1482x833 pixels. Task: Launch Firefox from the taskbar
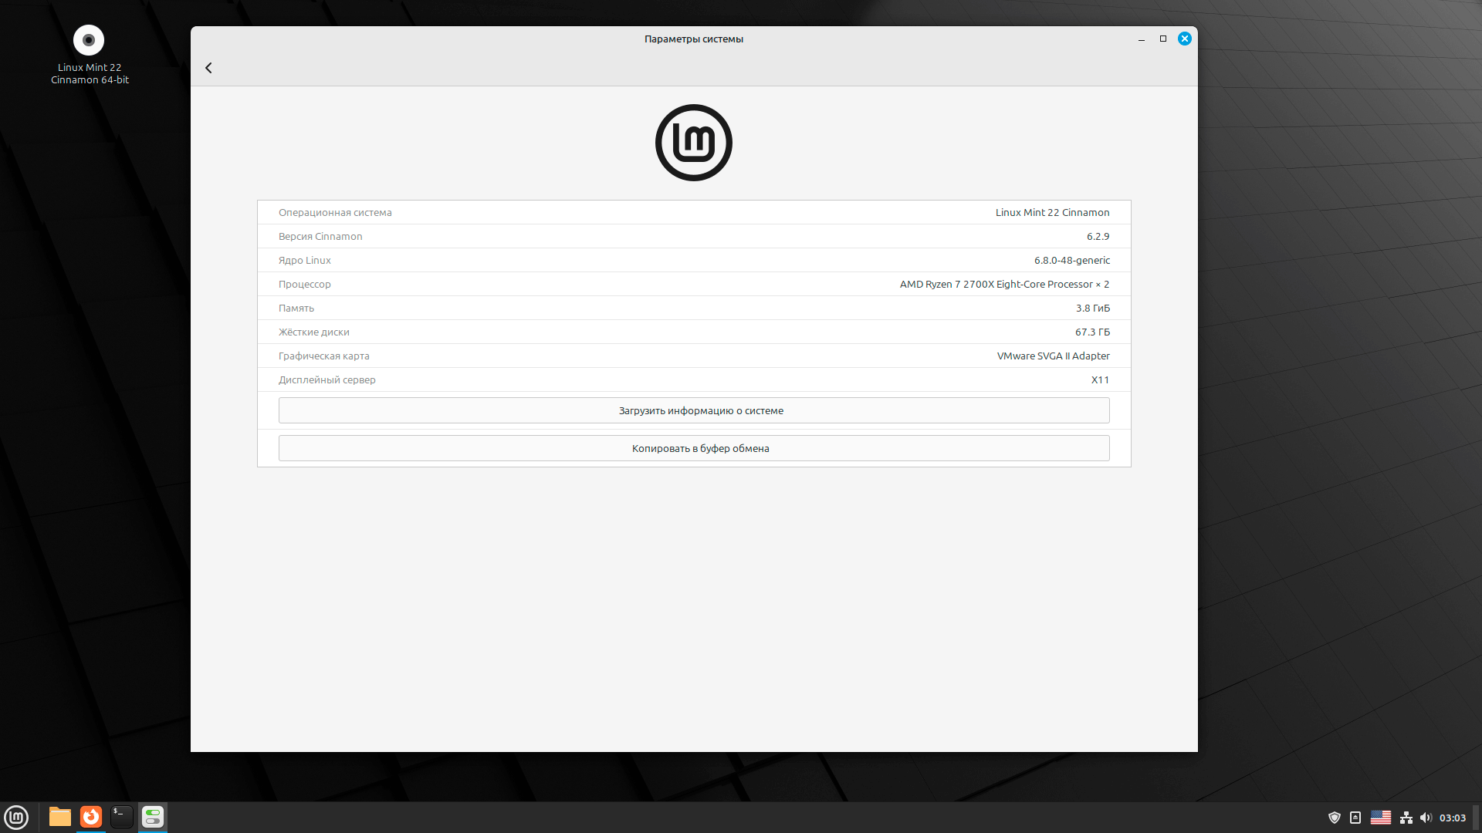(x=90, y=817)
